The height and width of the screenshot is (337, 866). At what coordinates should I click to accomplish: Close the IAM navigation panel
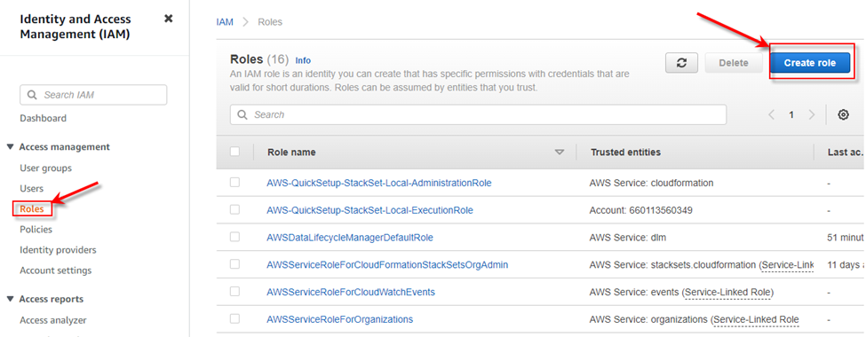[x=169, y=19]
